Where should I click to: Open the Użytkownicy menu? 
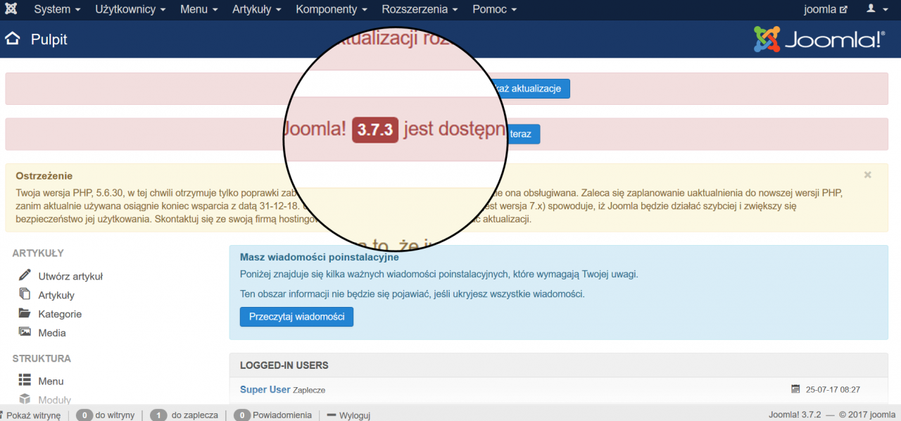click(130, 9)
